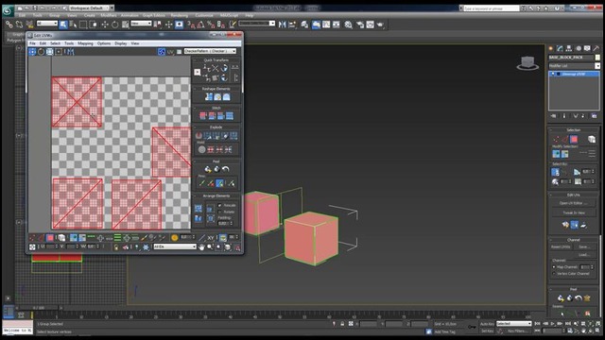Click the Quick Peel icon in UV editor
Viewport: 605px width, 340px height.
pos(208,169)
